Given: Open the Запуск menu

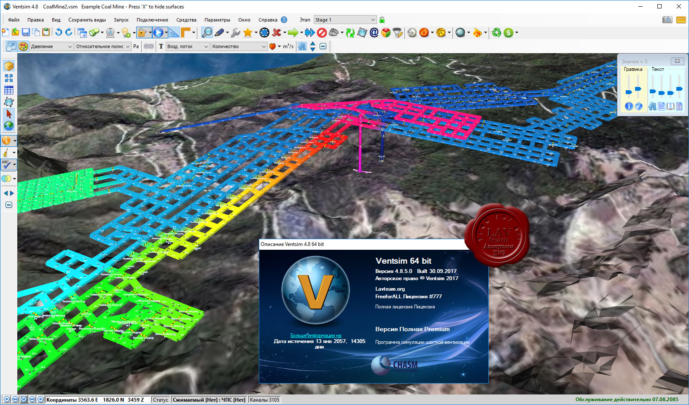Looking at the screenshot, I should (121, 20).
